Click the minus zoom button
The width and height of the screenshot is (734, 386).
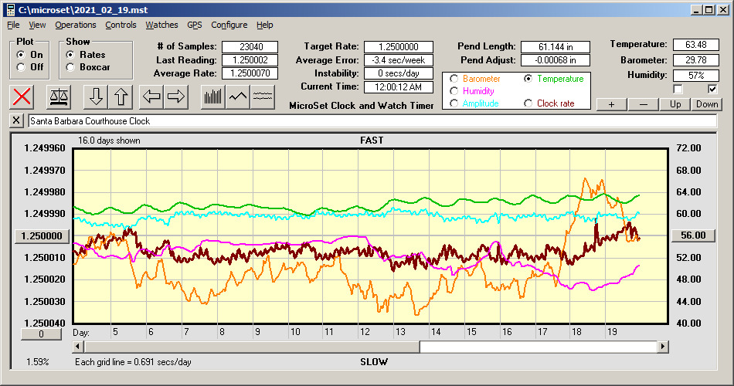point(643,104)
